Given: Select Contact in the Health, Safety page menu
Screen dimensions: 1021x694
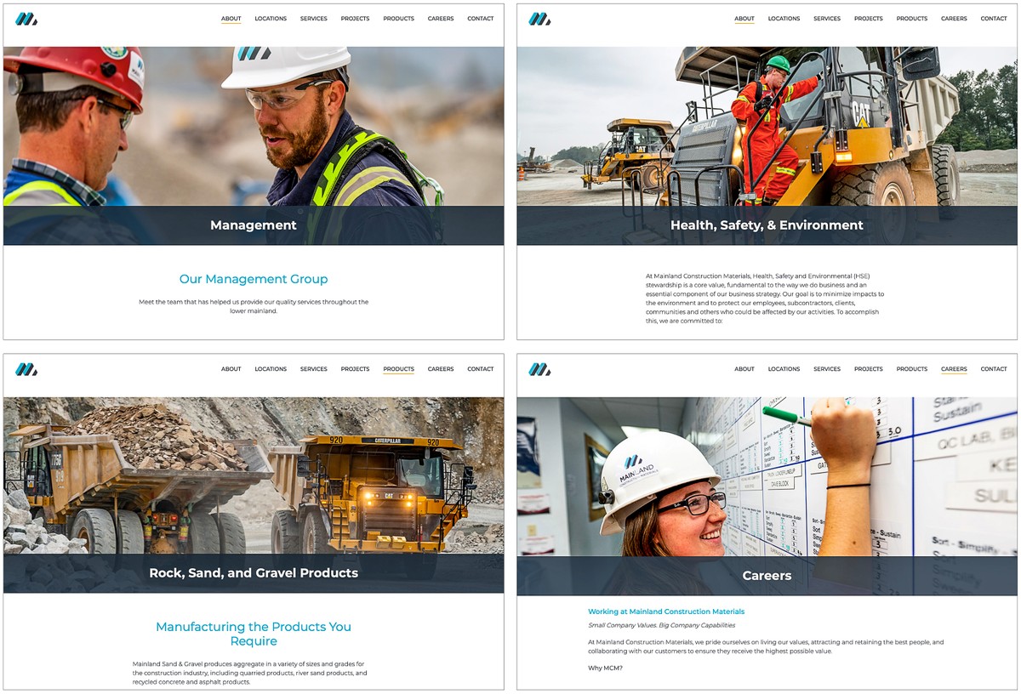Looking at the screenshot, I should pos(994,19).
